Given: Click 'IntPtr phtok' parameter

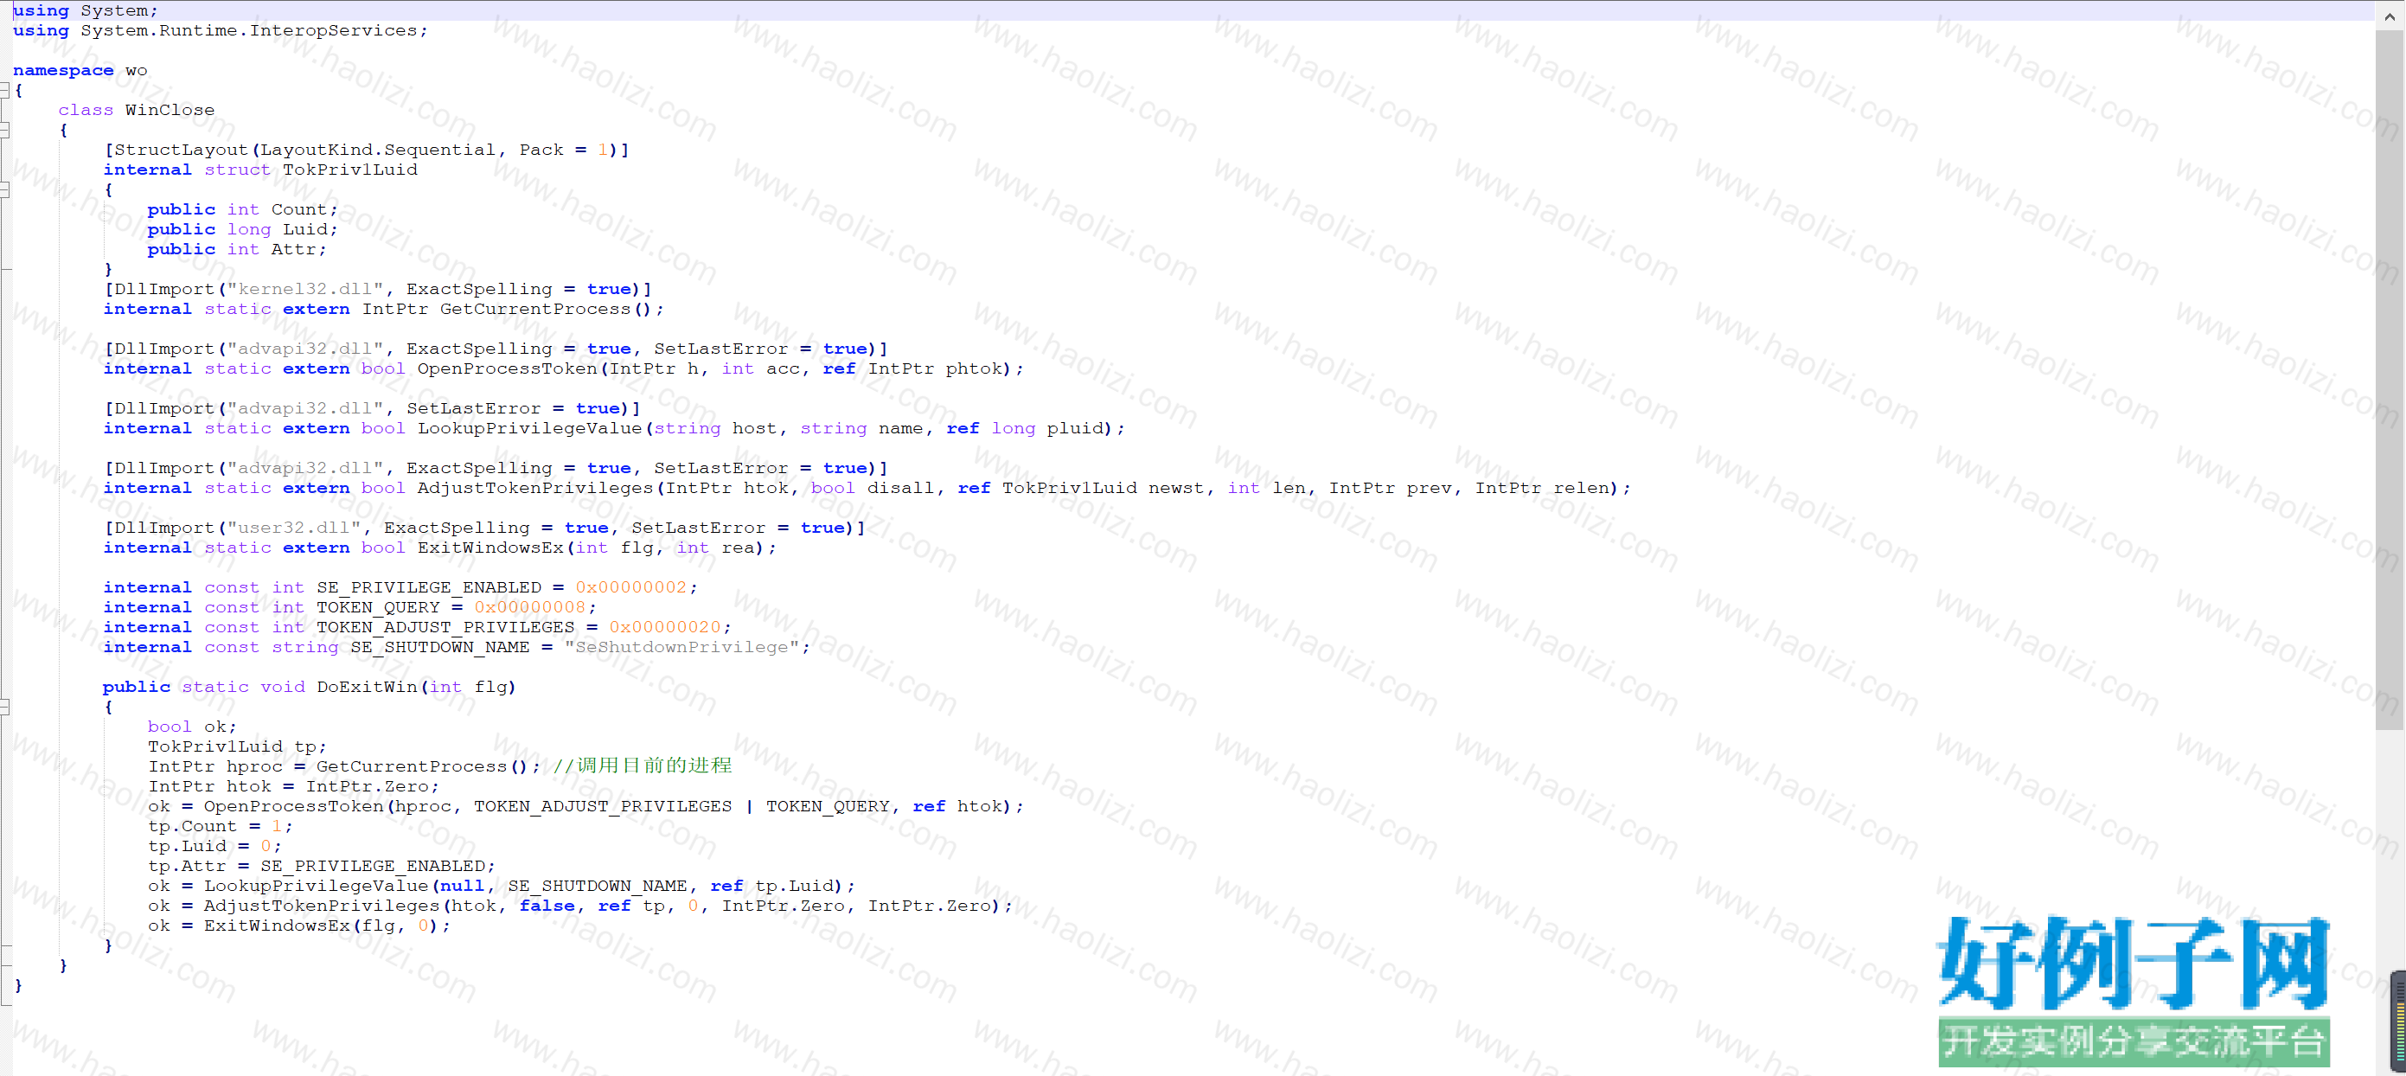Looking at the screenshot, I should 936,369.
